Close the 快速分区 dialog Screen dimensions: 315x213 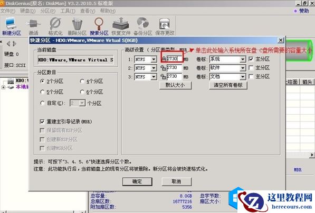[x=281, y=40]
